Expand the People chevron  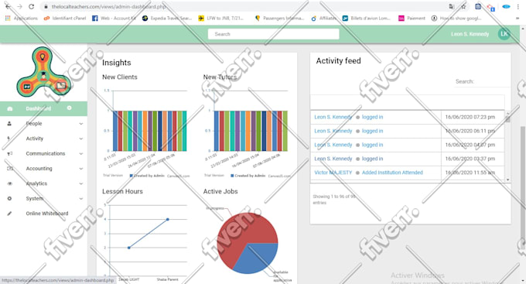tap(81, 124)
